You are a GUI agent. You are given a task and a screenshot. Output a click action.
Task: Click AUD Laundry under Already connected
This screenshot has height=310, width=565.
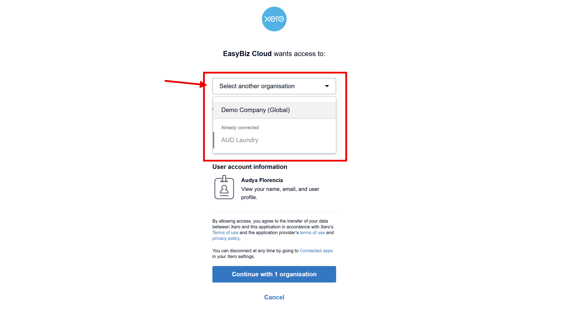click(239, 140)
